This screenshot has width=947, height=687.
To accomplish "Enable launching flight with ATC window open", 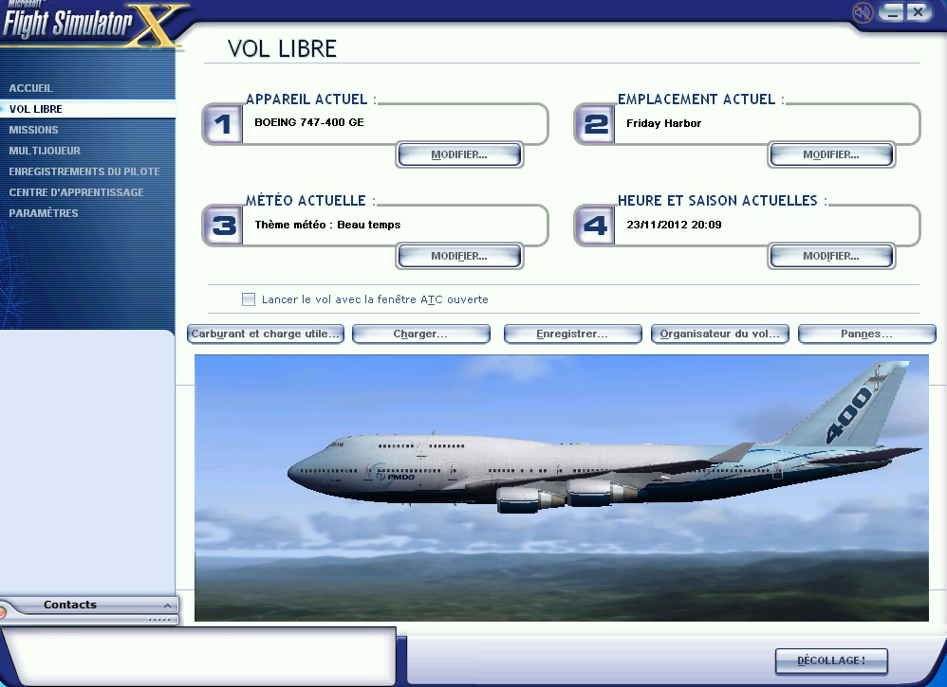I will (249, 299).
